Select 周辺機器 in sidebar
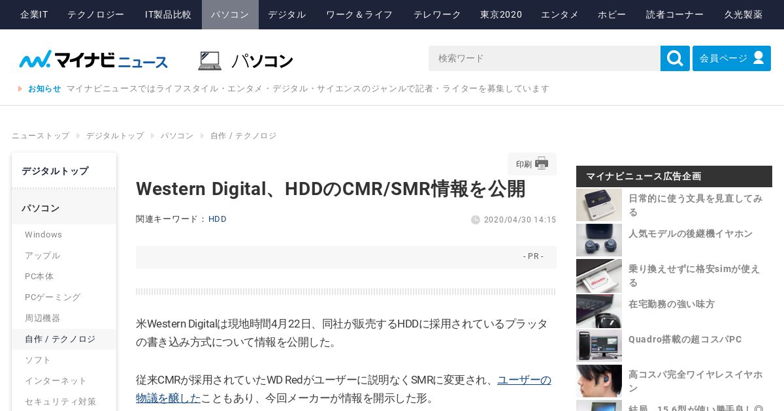The height and width of the screenshot is (411, 784). [64, 318]
